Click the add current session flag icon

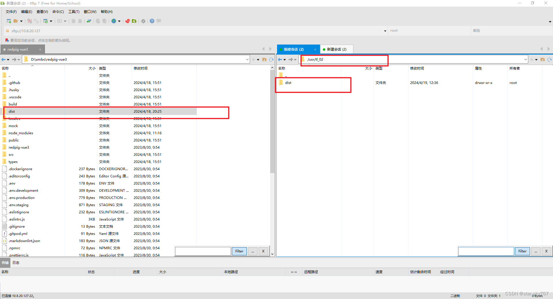tap(7, 40)
